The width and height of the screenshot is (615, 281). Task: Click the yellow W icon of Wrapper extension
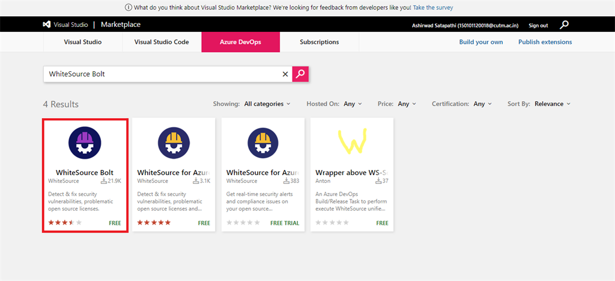click(x=352, y=141)
